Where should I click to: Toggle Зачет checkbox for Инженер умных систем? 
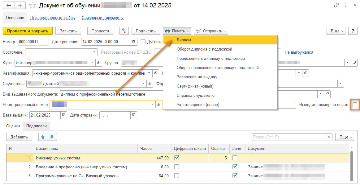(235, 158)
